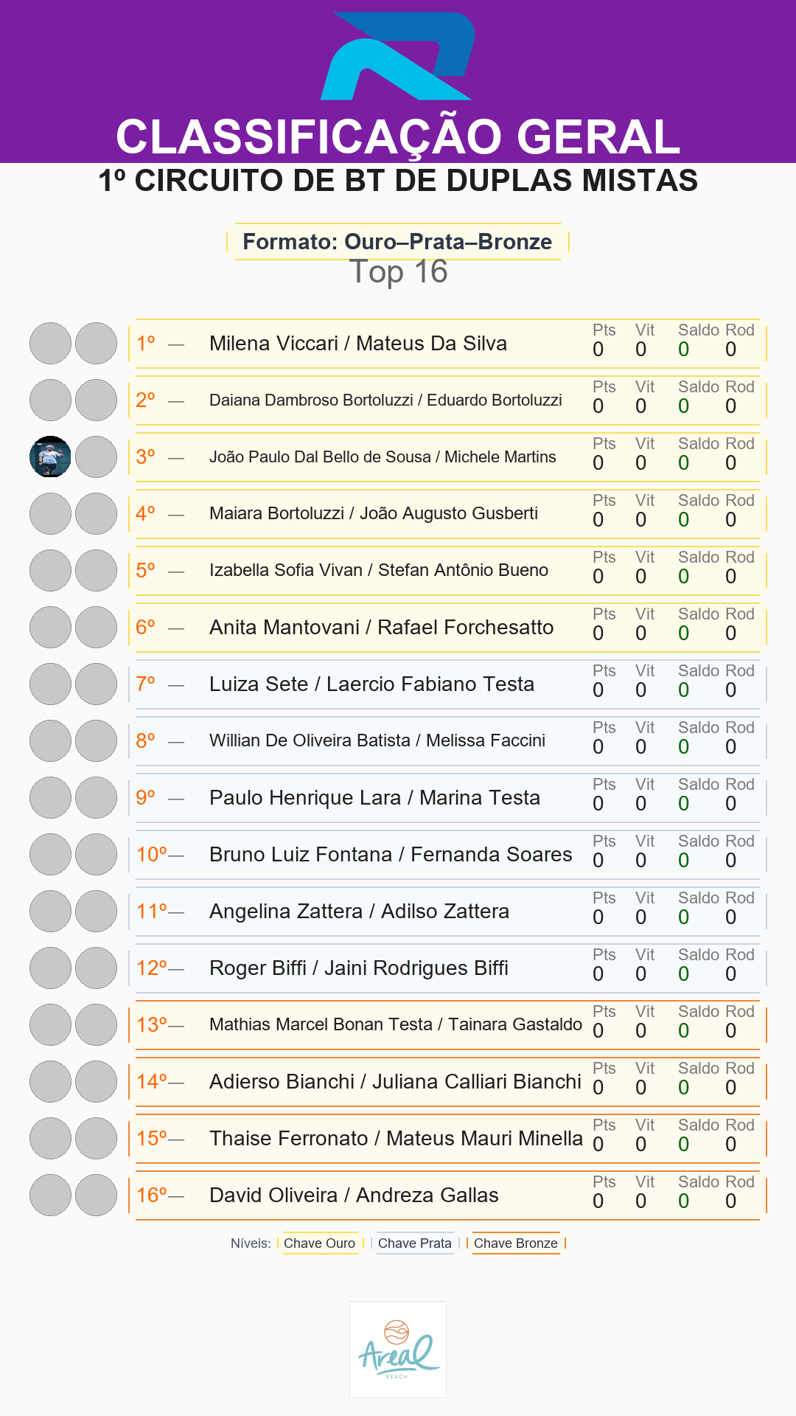Select Roger Biffi / Jaini Rodrigues Biffi row

point(447,968)
